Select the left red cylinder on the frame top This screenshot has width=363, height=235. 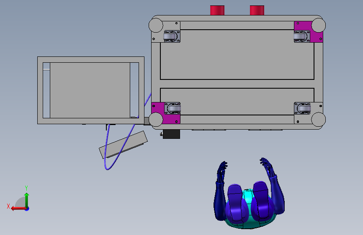[x=217, y=10]
